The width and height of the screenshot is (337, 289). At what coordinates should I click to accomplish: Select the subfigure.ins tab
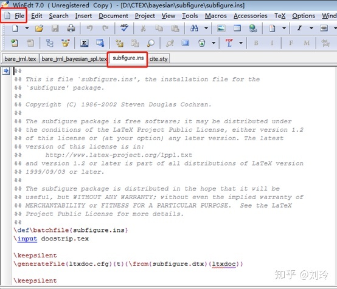(x=128, y=58)
